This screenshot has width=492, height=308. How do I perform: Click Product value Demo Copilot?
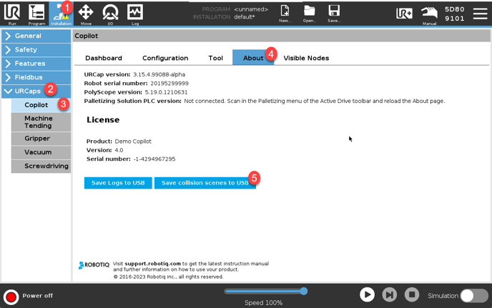tap(133, 141)
